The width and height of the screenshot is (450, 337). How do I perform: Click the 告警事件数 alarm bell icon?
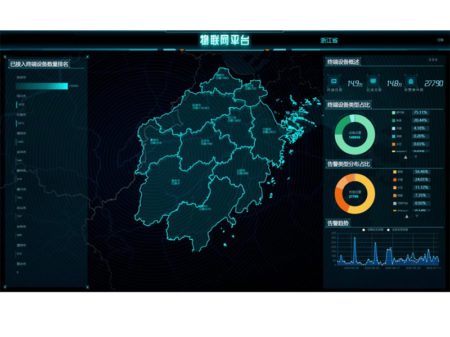tap(411, 81)
